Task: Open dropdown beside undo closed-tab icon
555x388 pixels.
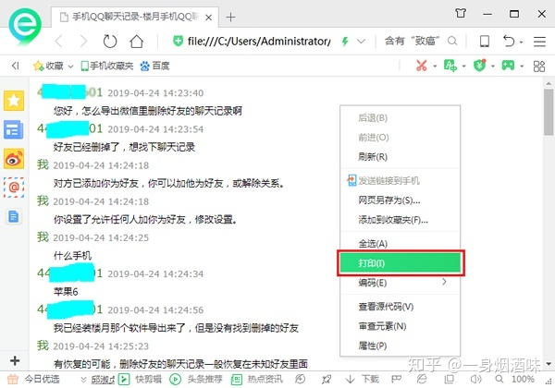Action: click(522, 42)
